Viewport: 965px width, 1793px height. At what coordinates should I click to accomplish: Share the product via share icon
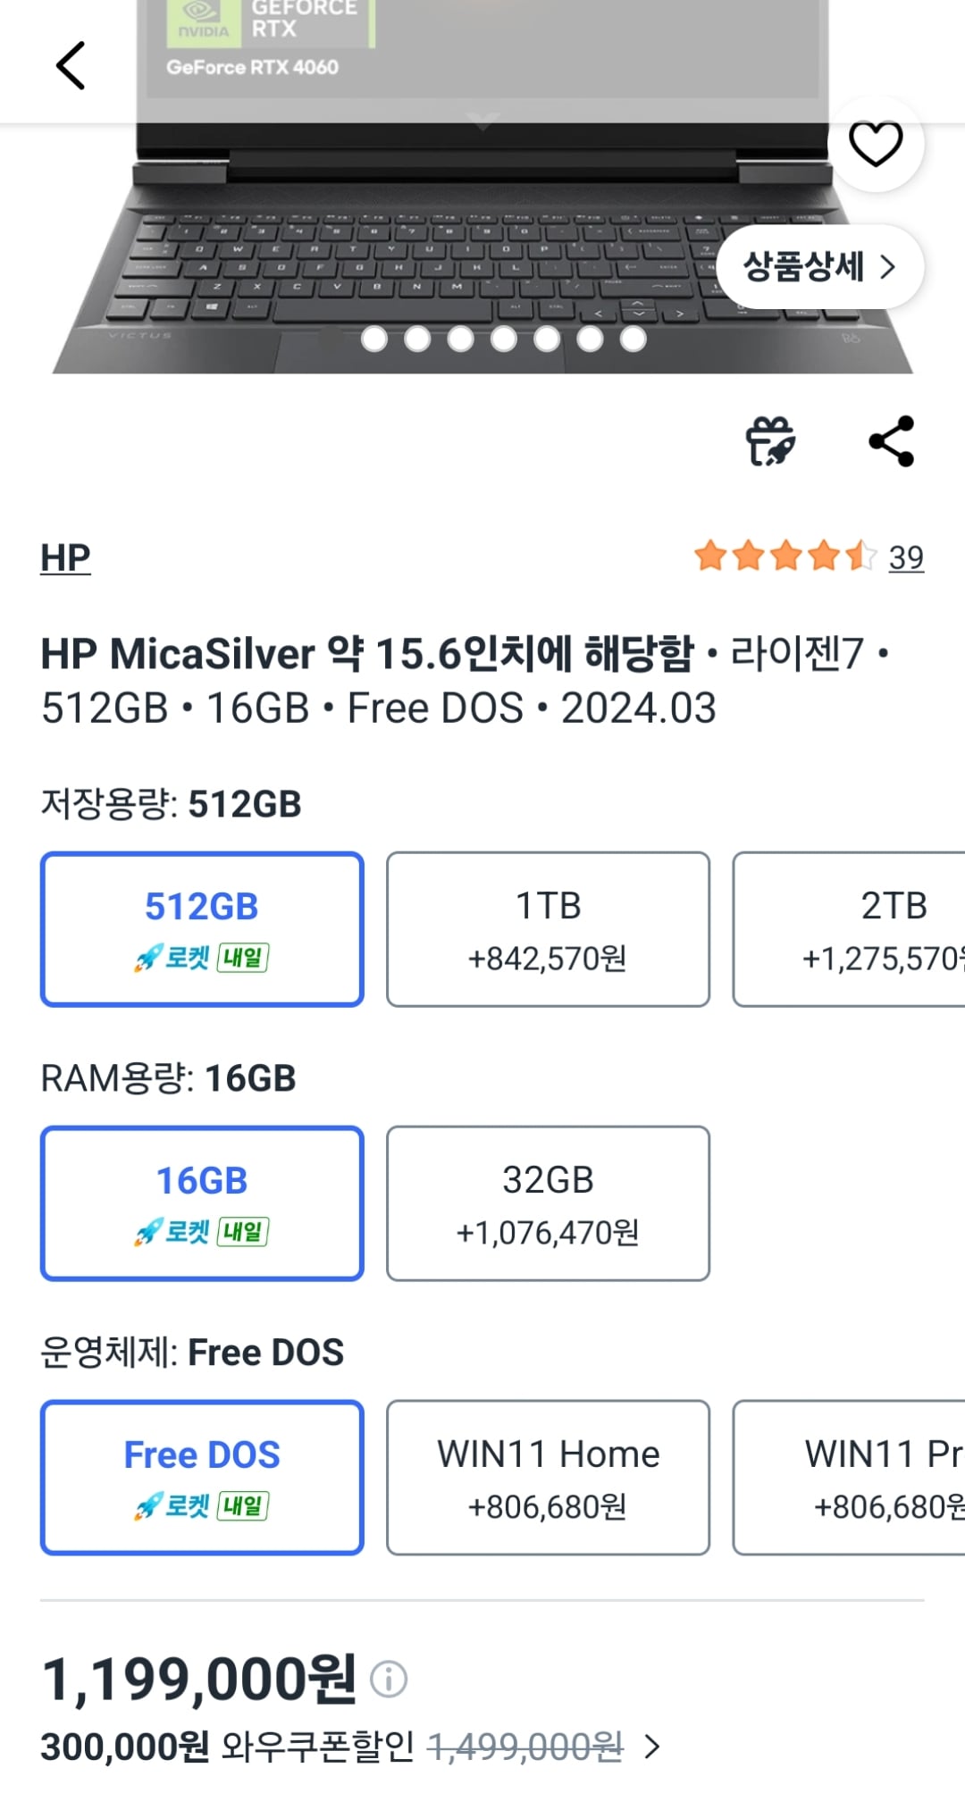(x=893, y=440)
